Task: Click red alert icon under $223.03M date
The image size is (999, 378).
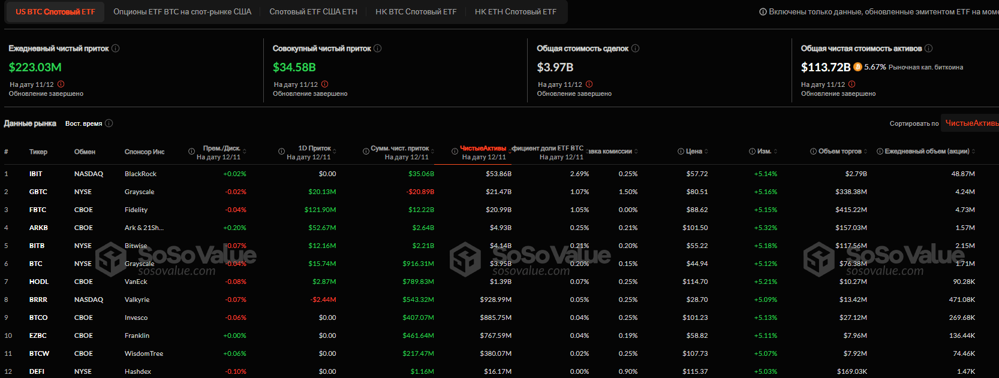Action: tap(61, 84)
